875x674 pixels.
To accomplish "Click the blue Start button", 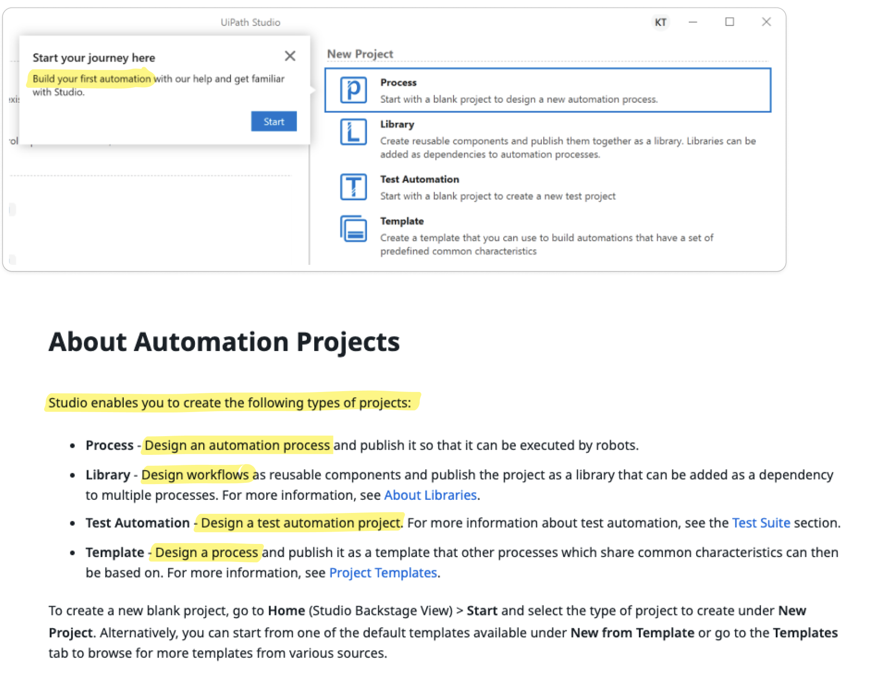I will (x=274, y=121).
